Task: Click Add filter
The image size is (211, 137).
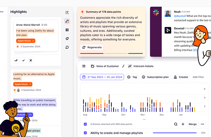Action: pos(198,77)
